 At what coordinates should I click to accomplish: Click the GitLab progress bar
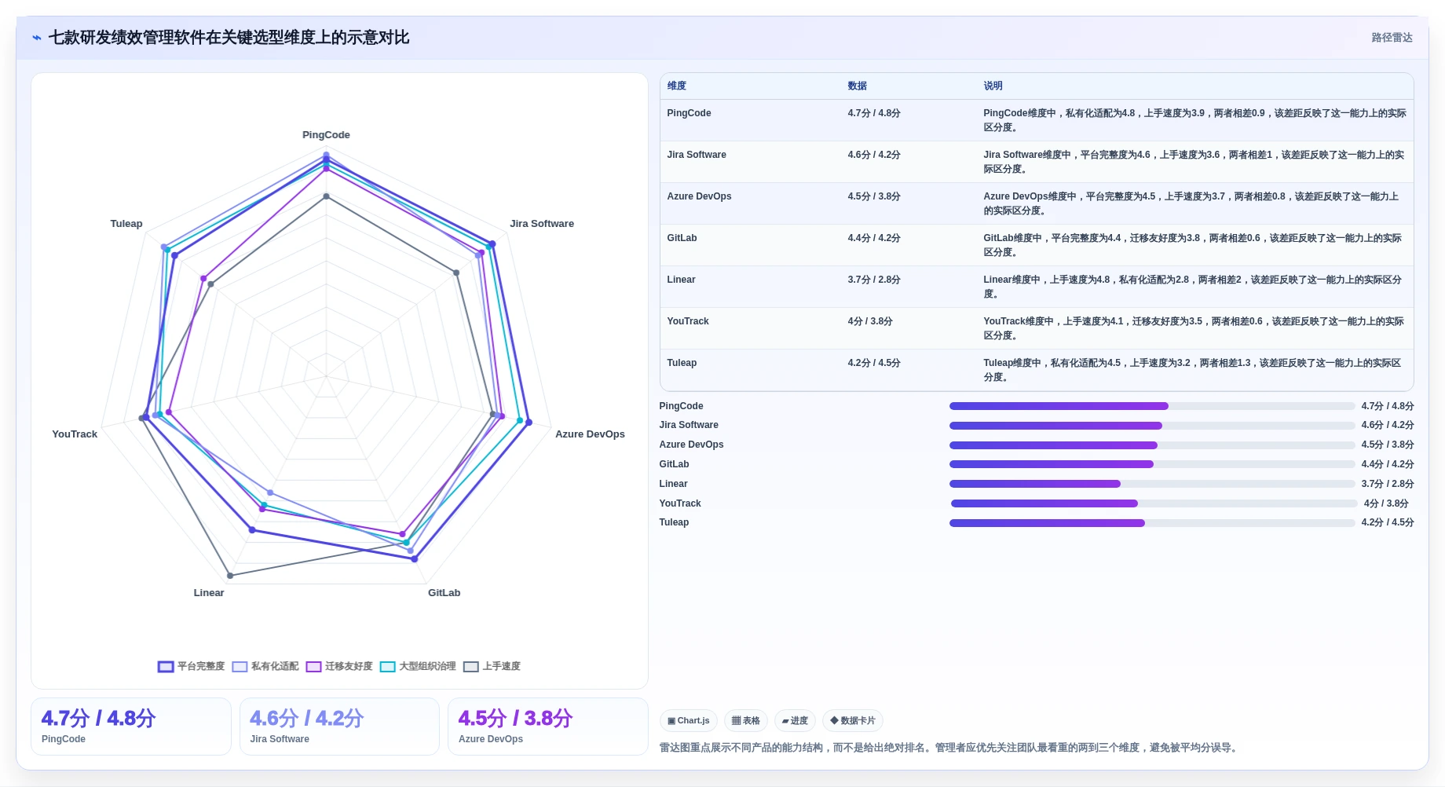click(x=1152, y=464)
